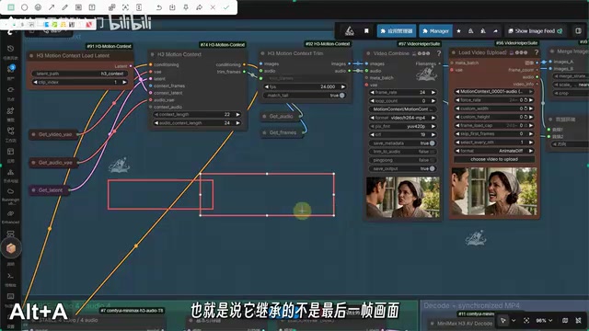
Task: Click the star favorite icon in toolbar
Action: click(458, 31)
